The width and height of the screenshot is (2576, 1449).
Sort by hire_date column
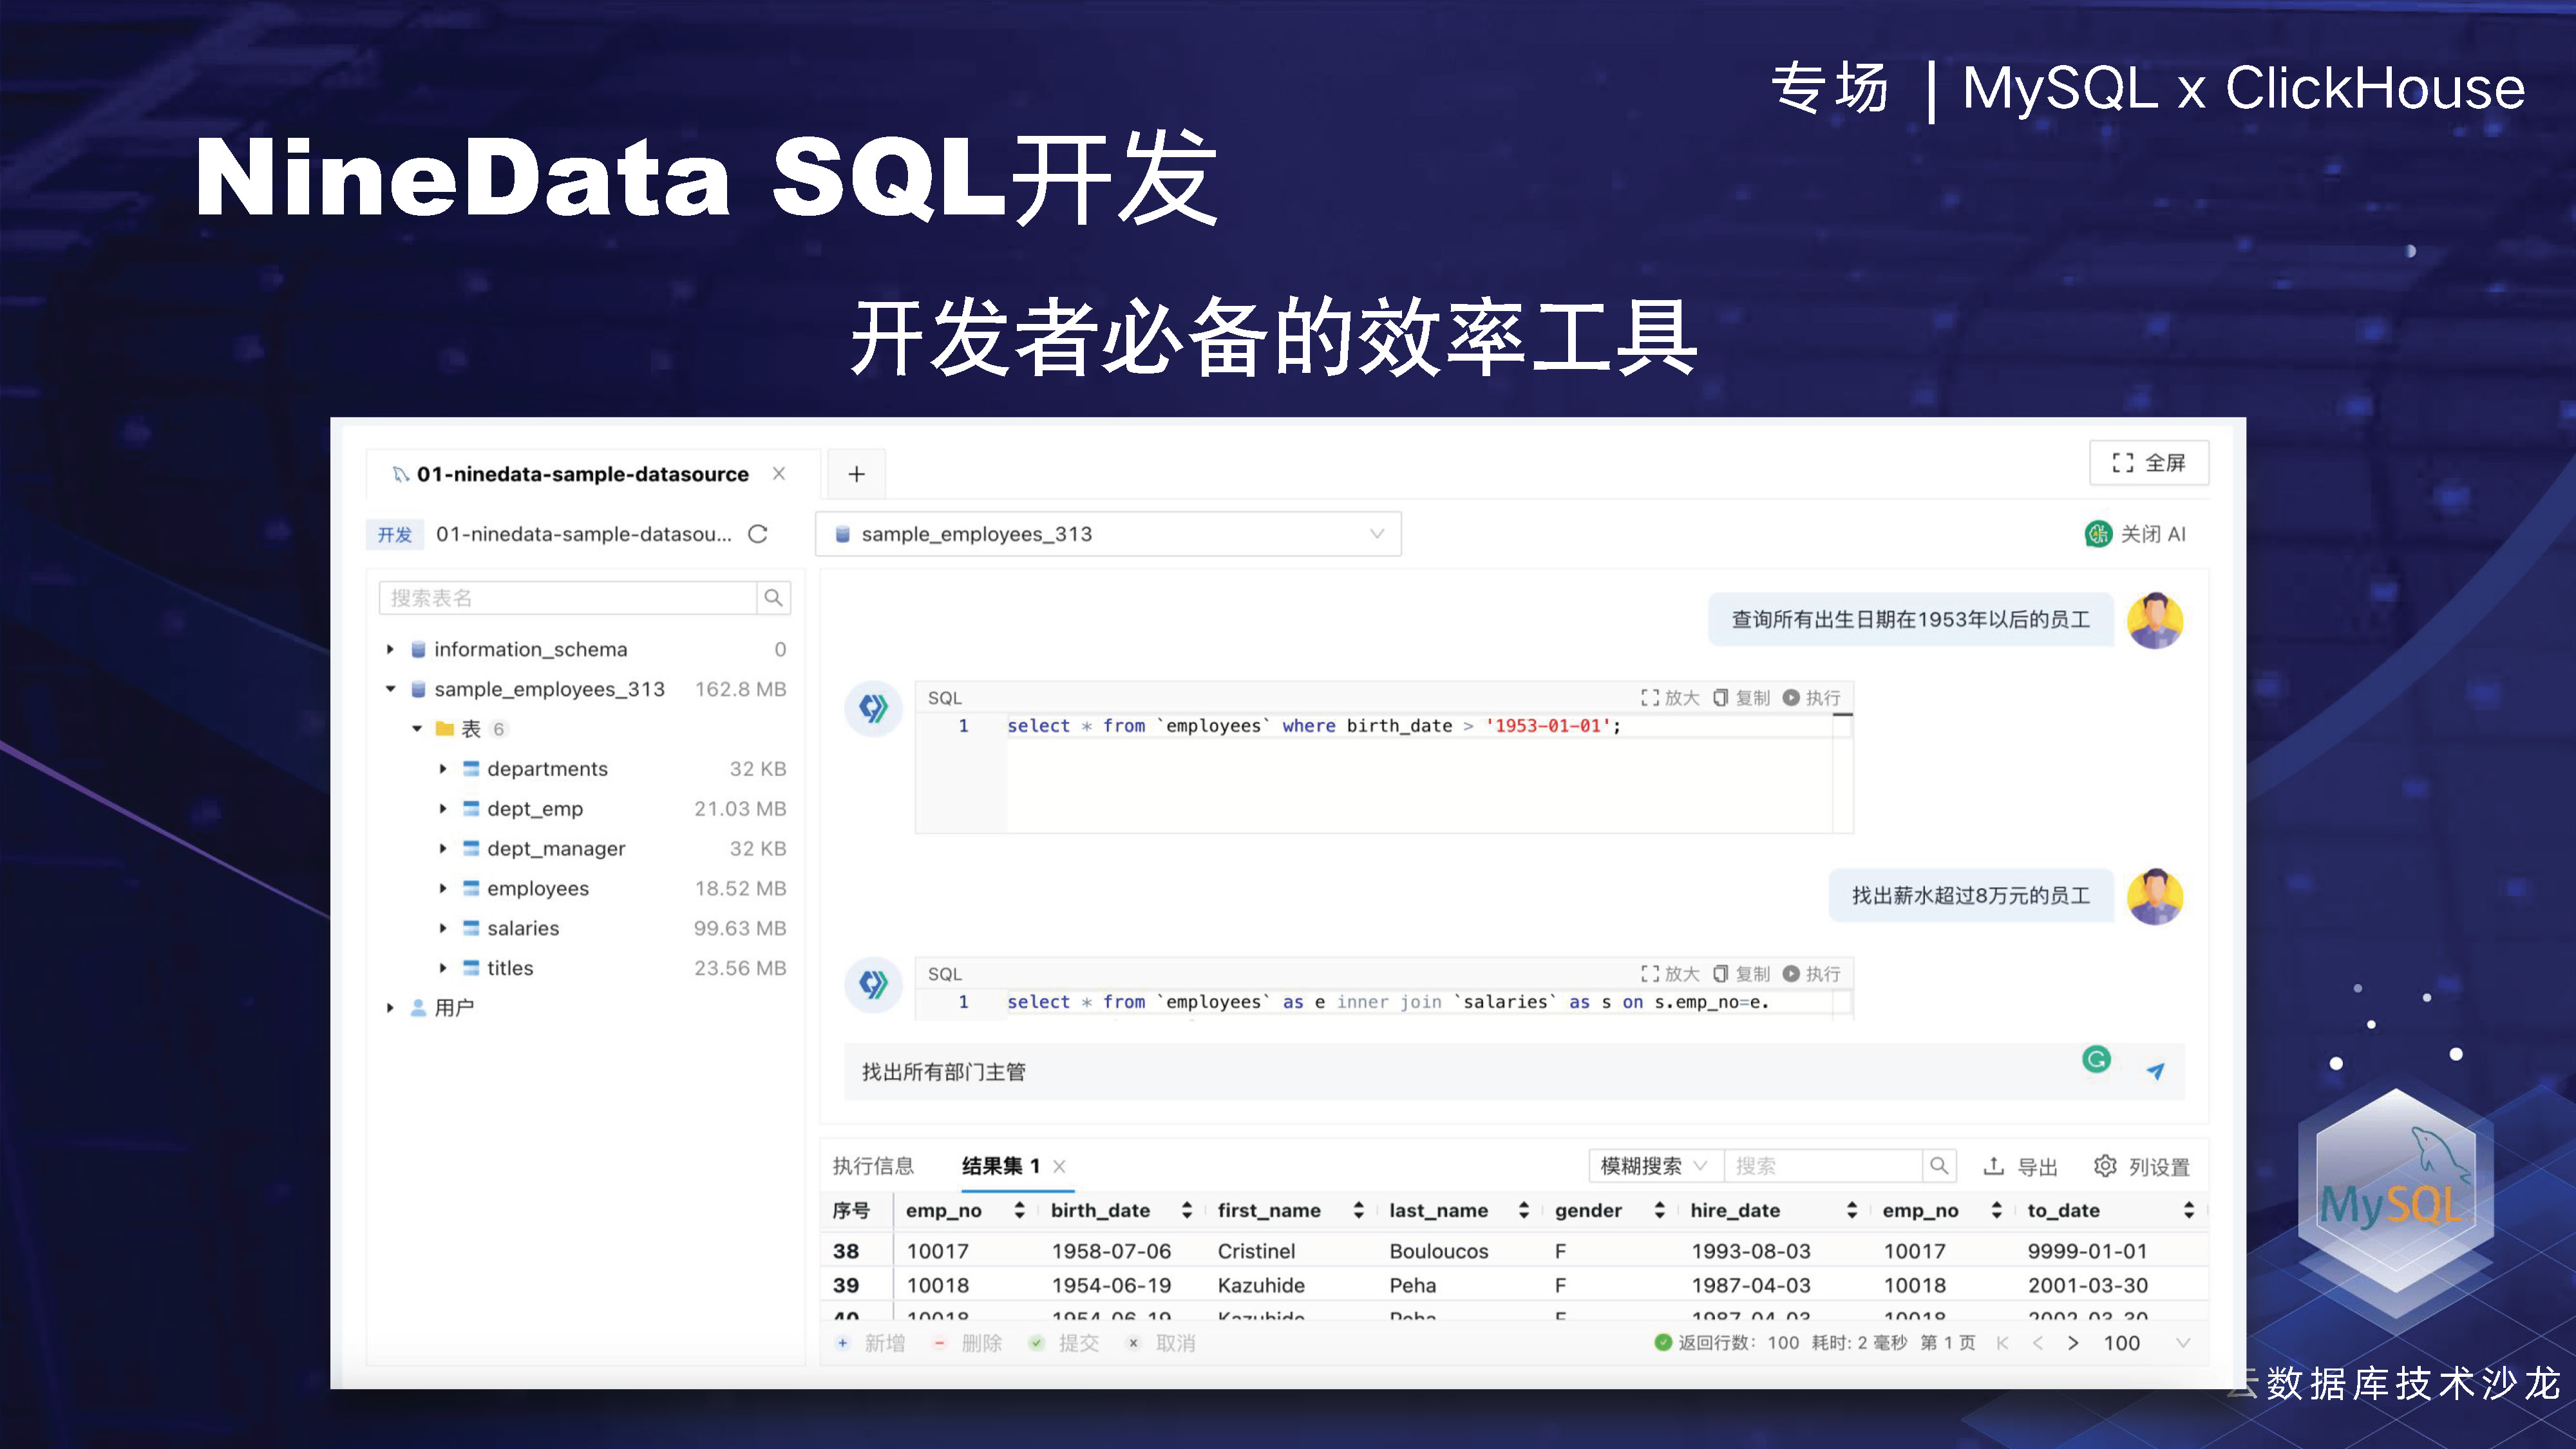point(1851,1211)
